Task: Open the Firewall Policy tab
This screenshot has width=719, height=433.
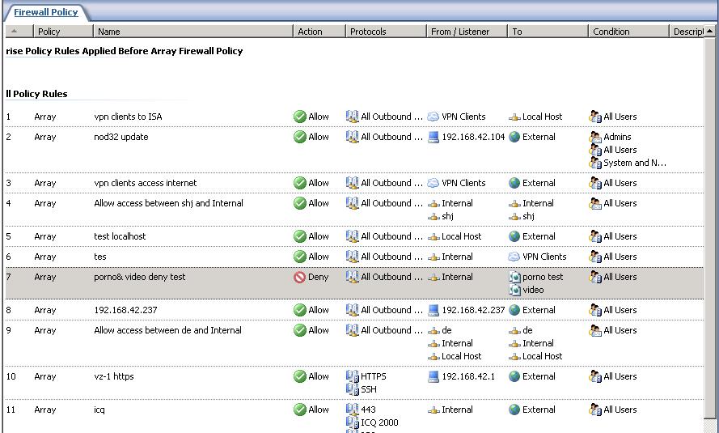Action: coord(46,12)
